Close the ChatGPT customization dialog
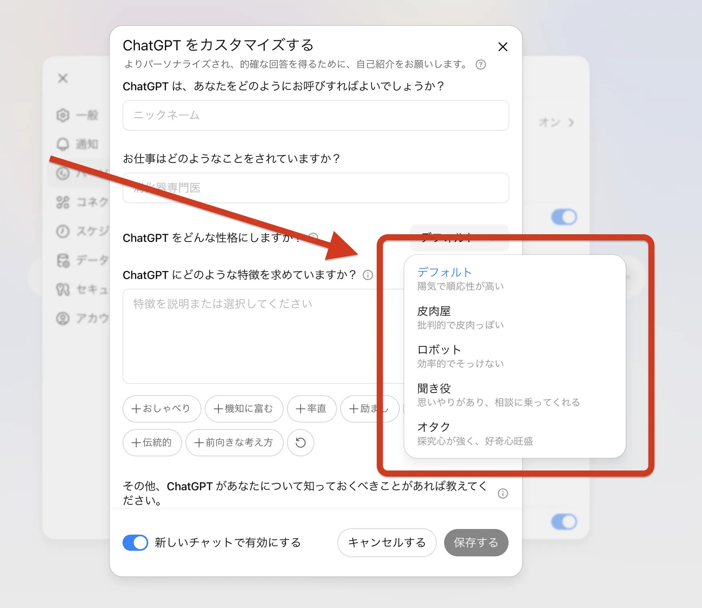The image size is (702, 608). [x=503, y=47]
